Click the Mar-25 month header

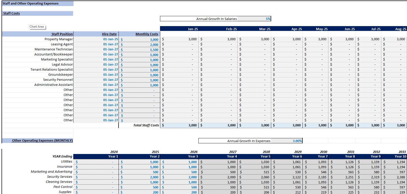tap(265, 29)
